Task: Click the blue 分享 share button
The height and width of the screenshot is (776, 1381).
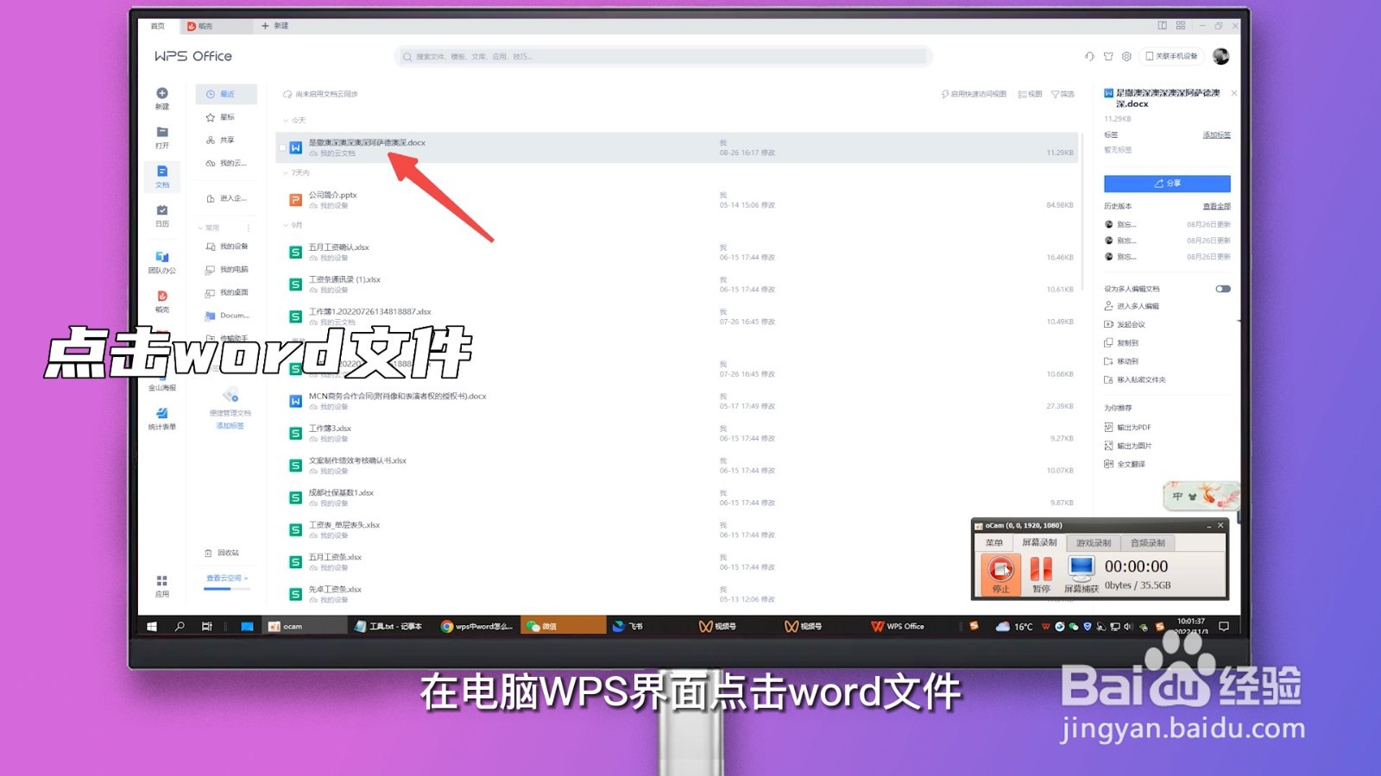Action: coord(1167,183)
